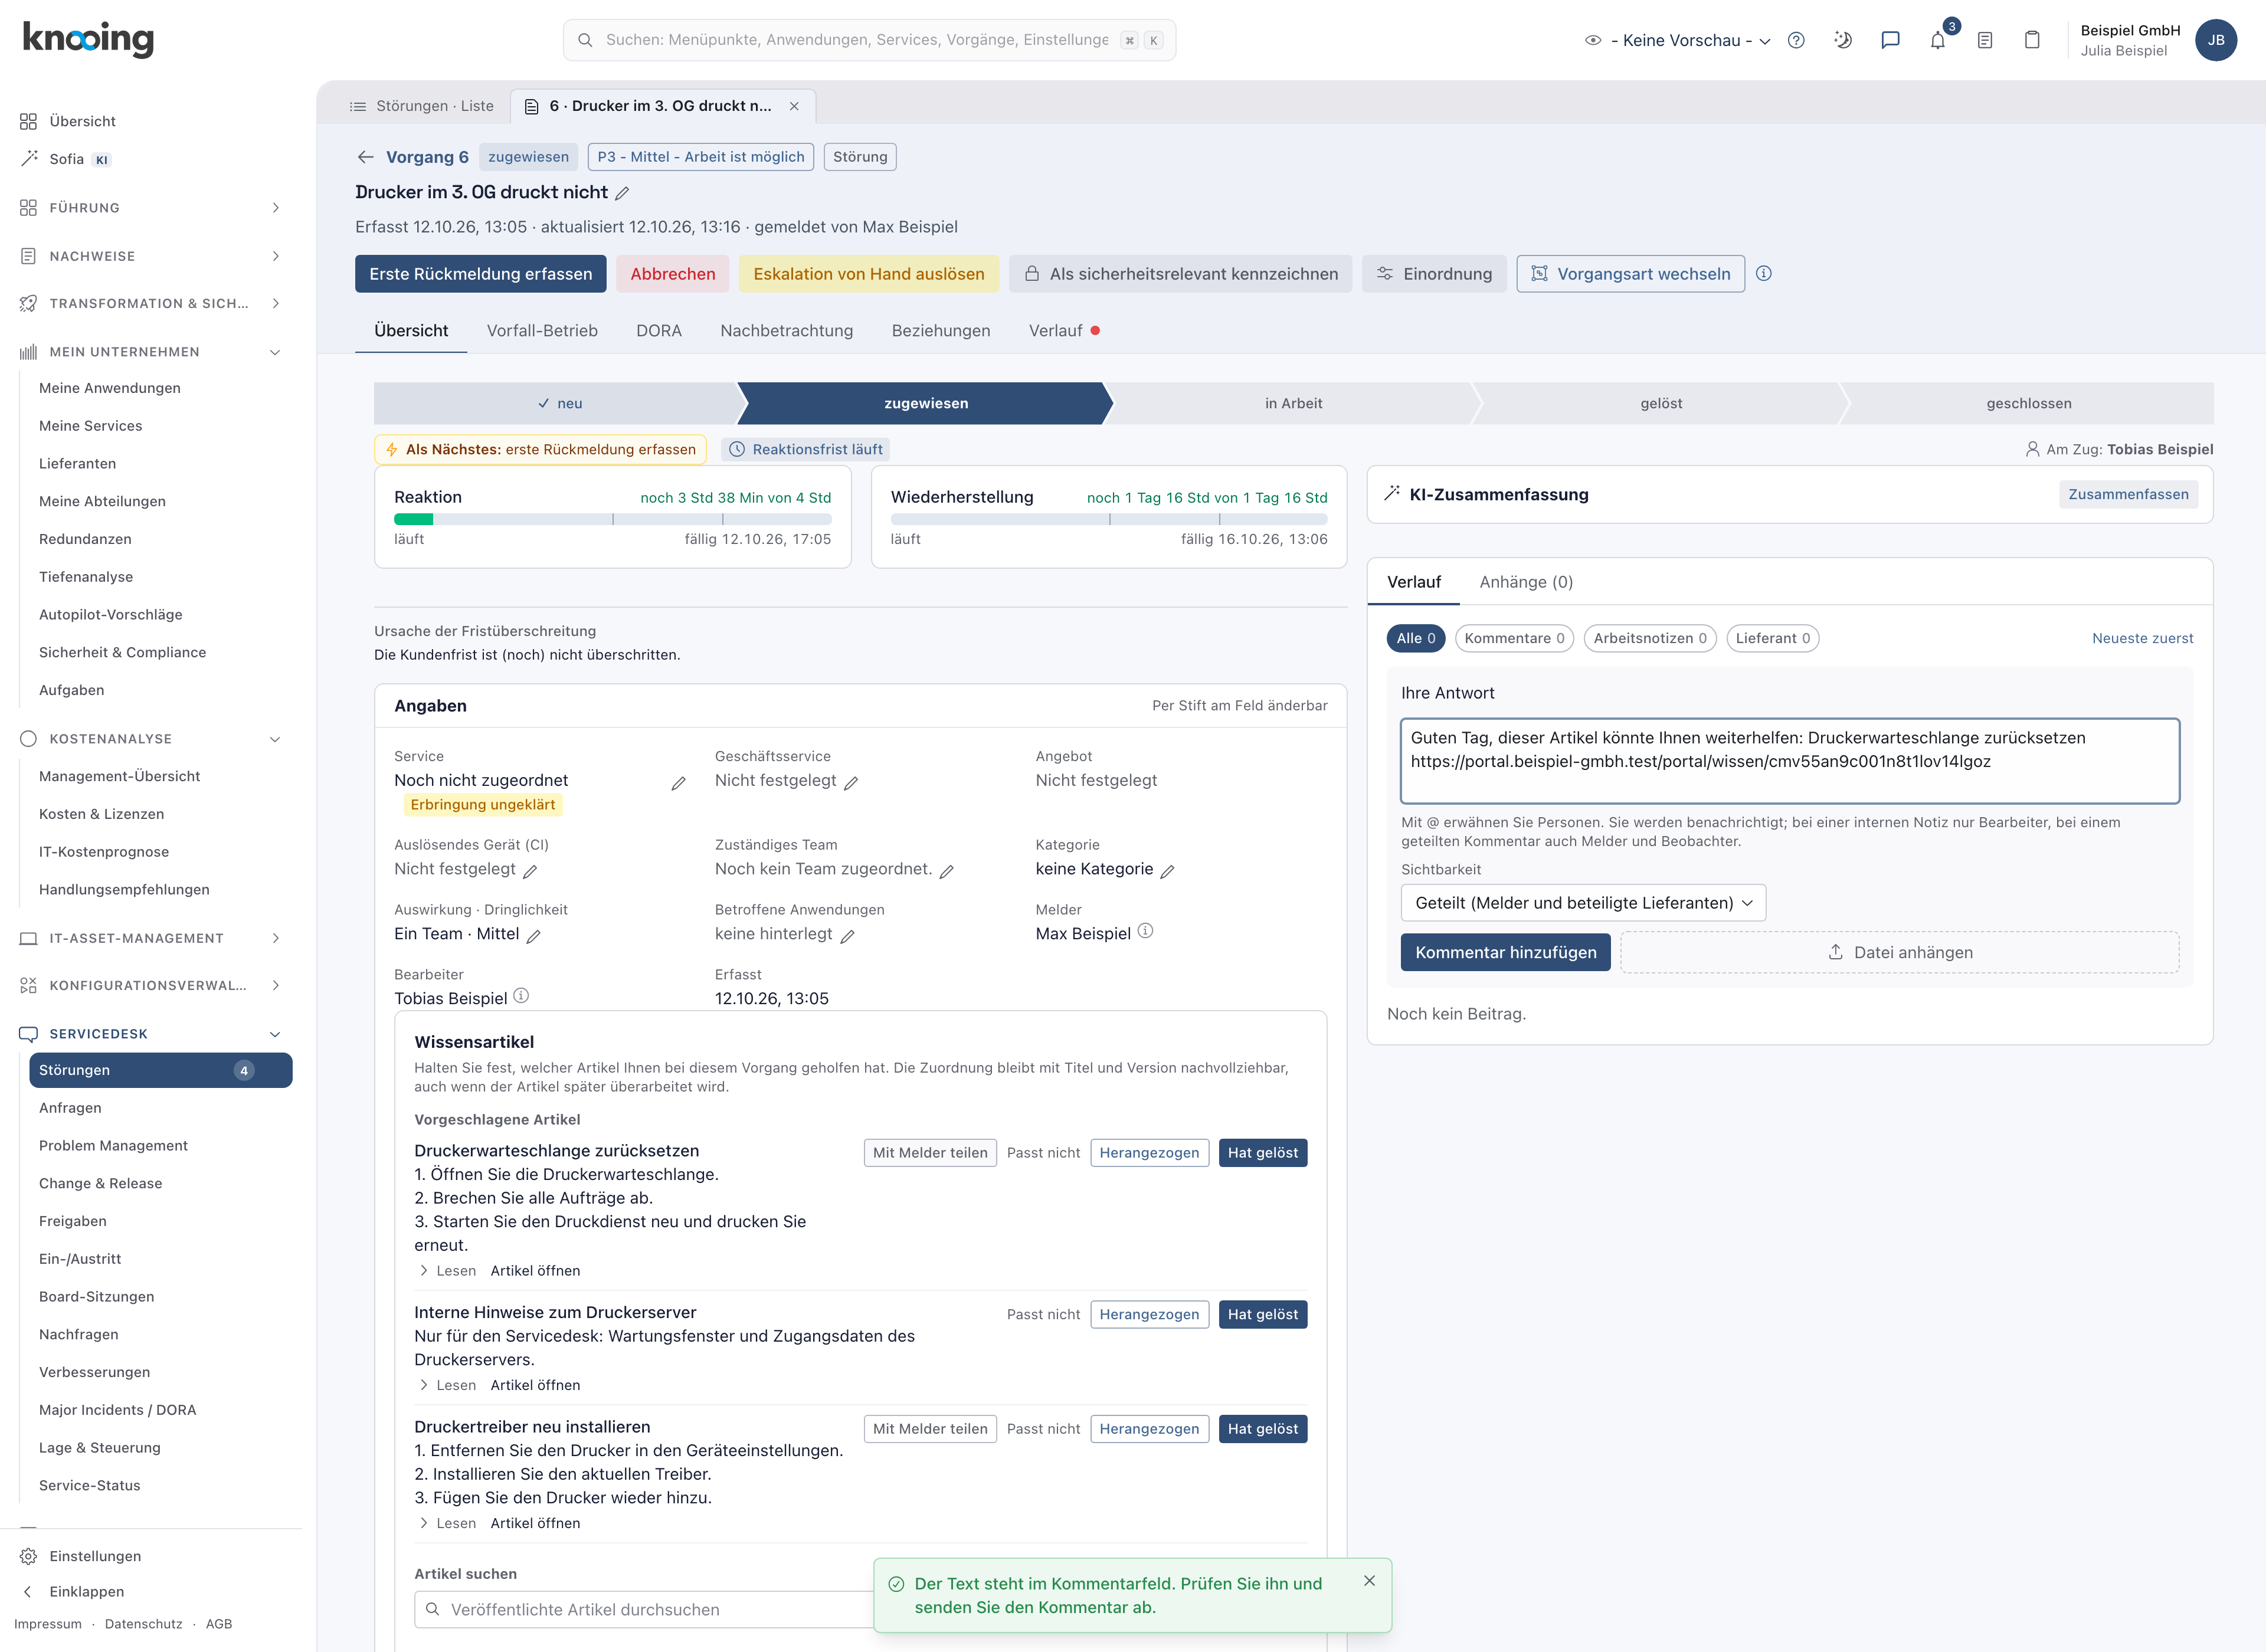Toggle Neueste zuerst sort order
2266x1652 pixels.
pyautogui.click(x=2142, y=638)
